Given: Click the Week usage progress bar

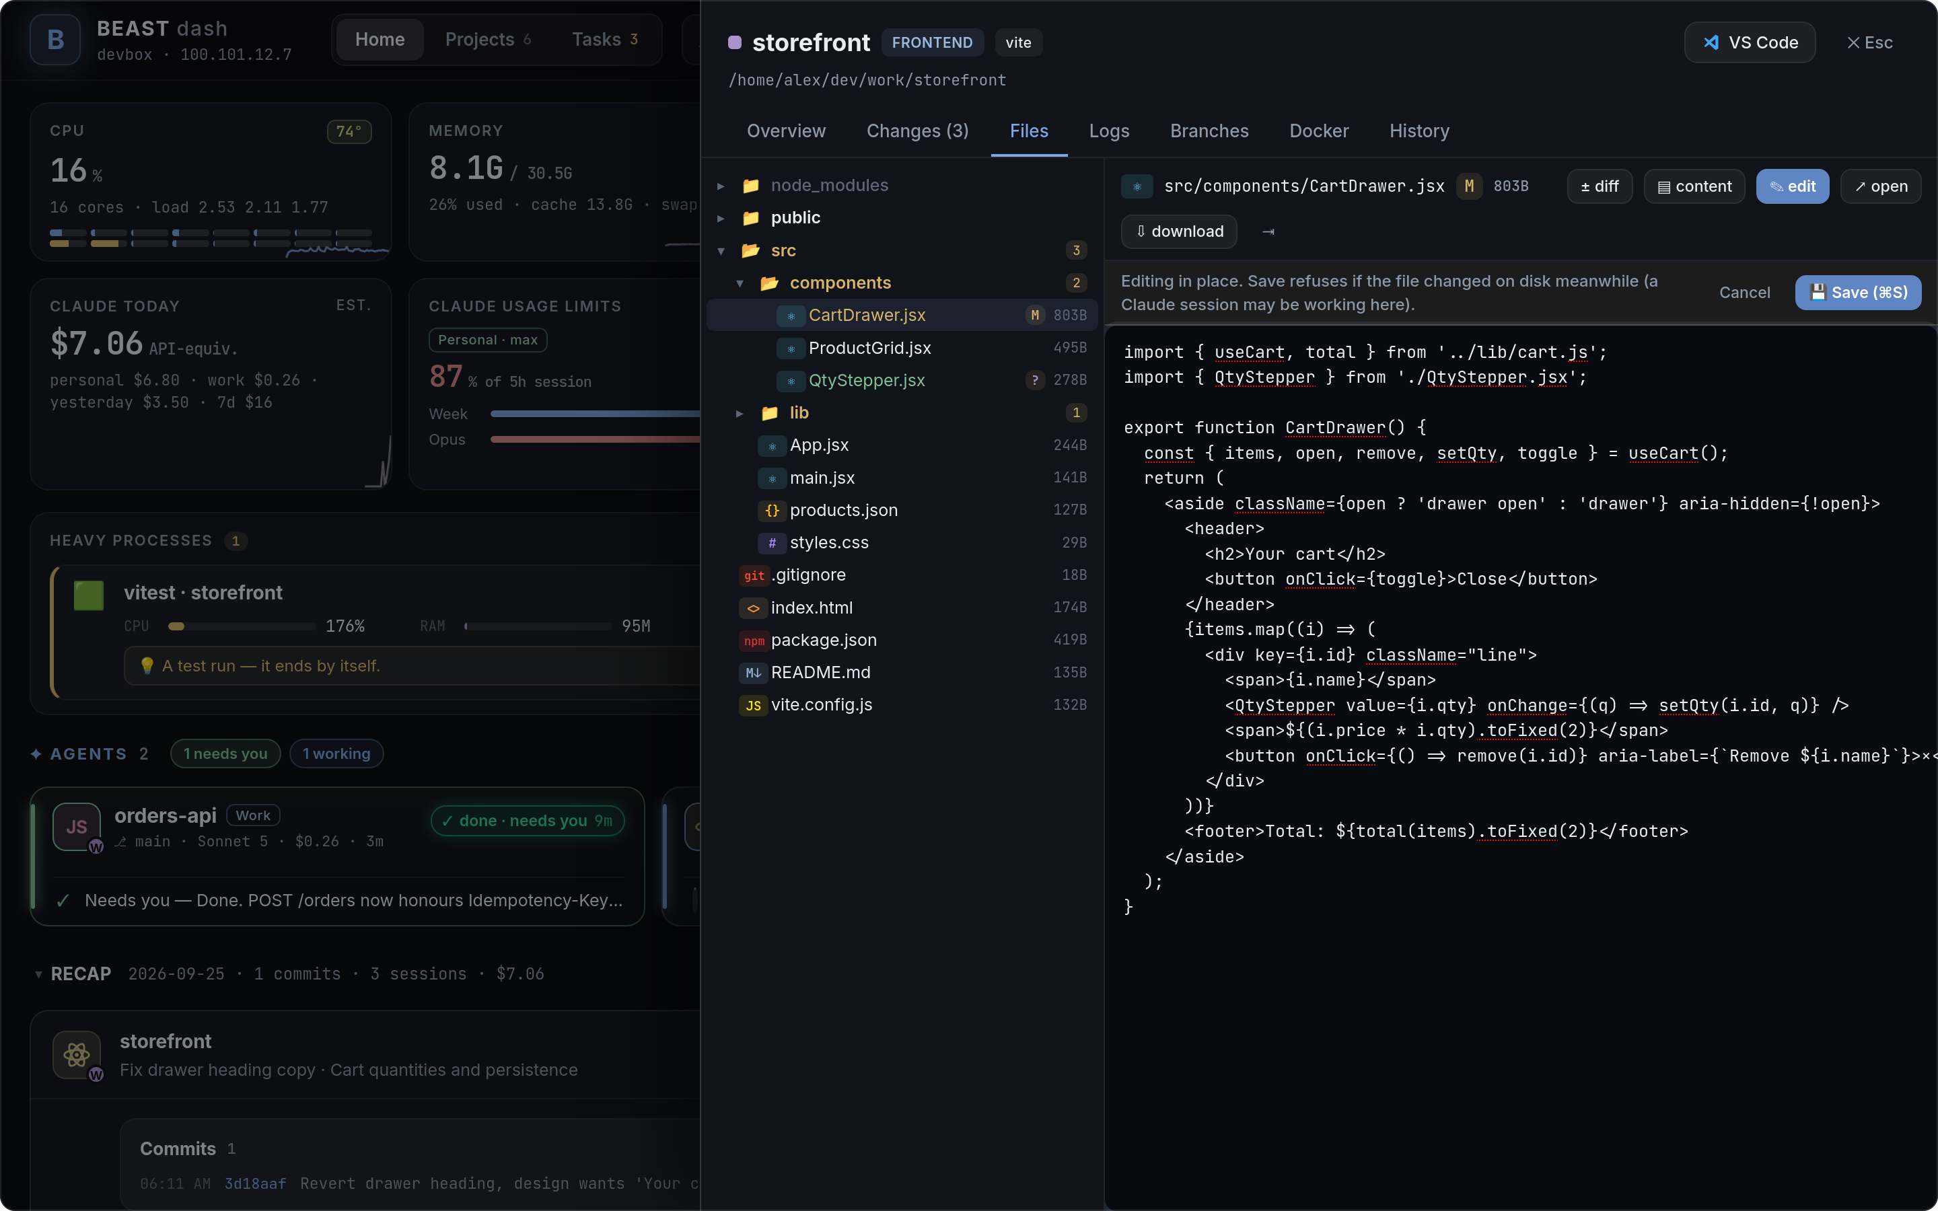Looking at the screenshot, I should coord(595,414).
